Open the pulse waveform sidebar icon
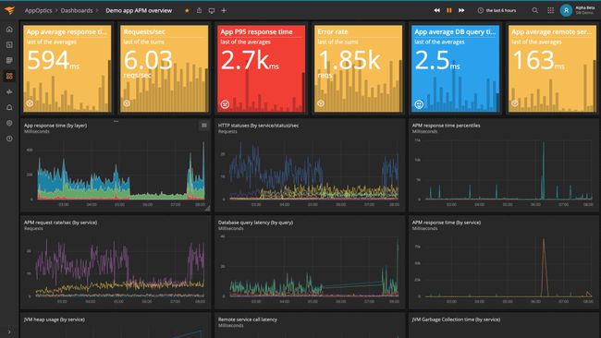 [x=9, y=91]
